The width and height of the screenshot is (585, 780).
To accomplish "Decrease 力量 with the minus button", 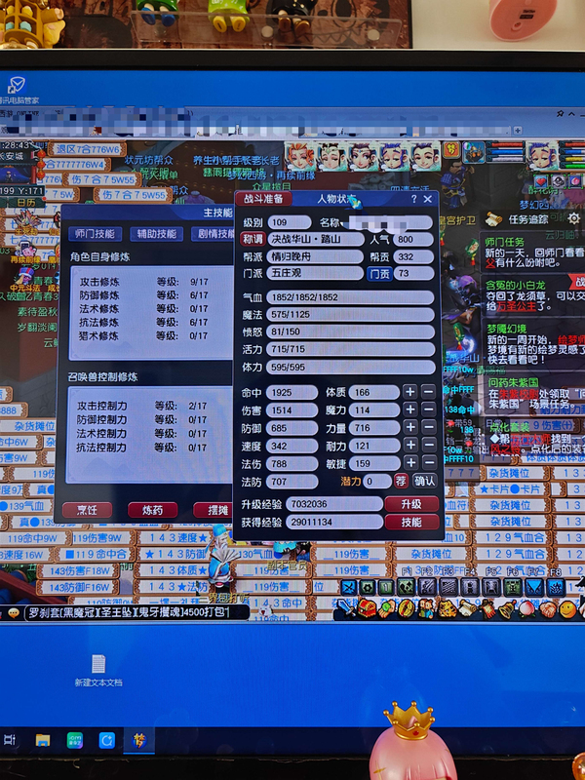I will (428, 428).
